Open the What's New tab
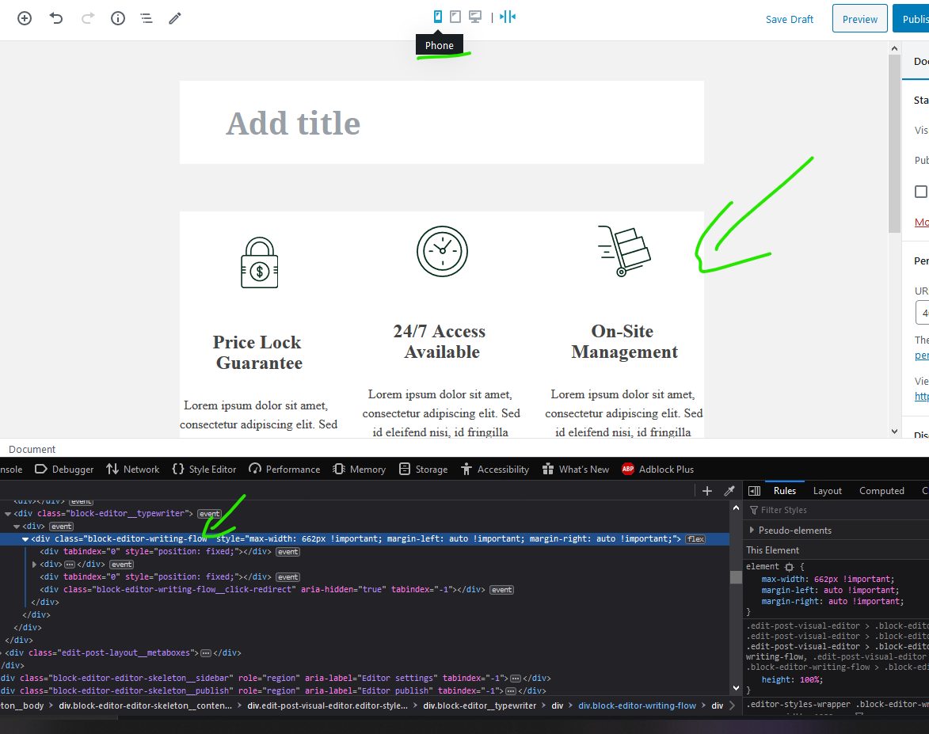 pyautogui.click(x=575, y=470)
